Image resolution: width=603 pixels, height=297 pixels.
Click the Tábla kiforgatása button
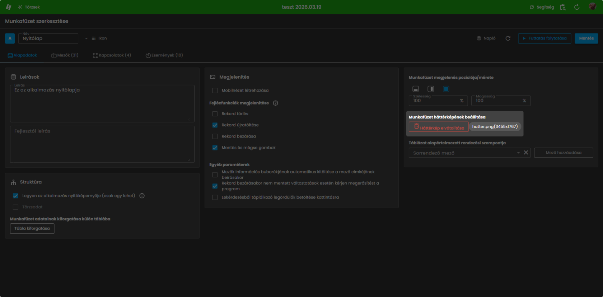click(32, 228)
